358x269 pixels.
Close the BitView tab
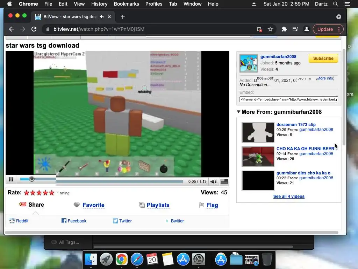point(109,17)
